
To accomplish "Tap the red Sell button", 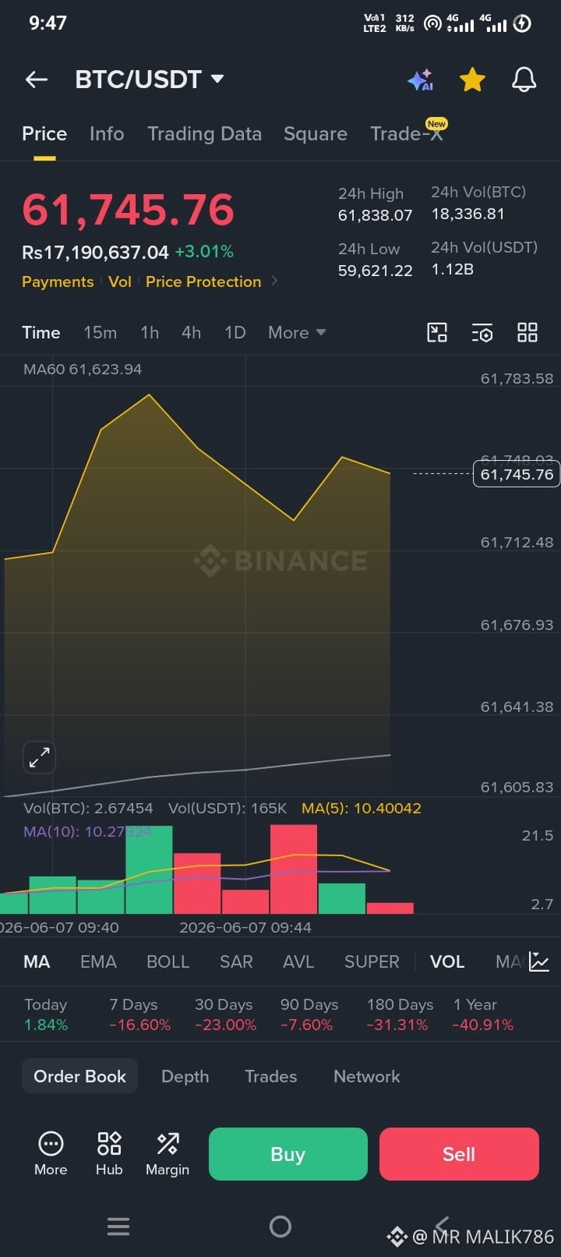I will click(x=459, y=1154).
